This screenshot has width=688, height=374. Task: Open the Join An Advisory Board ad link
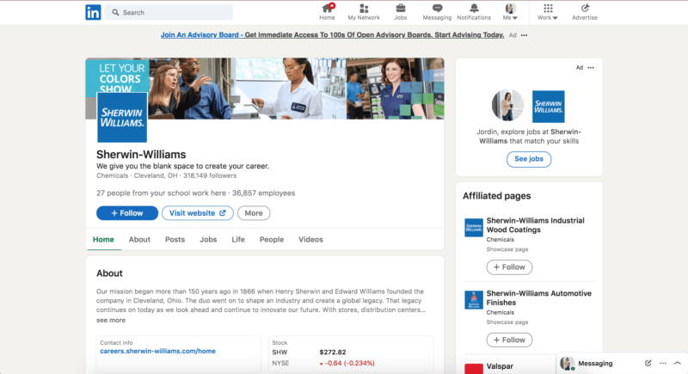tap(332, 35)
